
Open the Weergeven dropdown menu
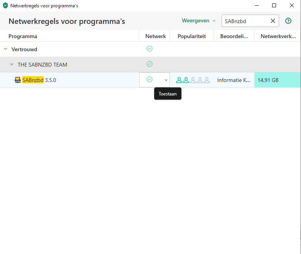pos(198,20)
